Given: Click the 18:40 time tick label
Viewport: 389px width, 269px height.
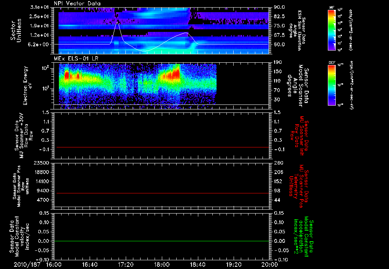Looking at the screenshot, I should (198, 264).
